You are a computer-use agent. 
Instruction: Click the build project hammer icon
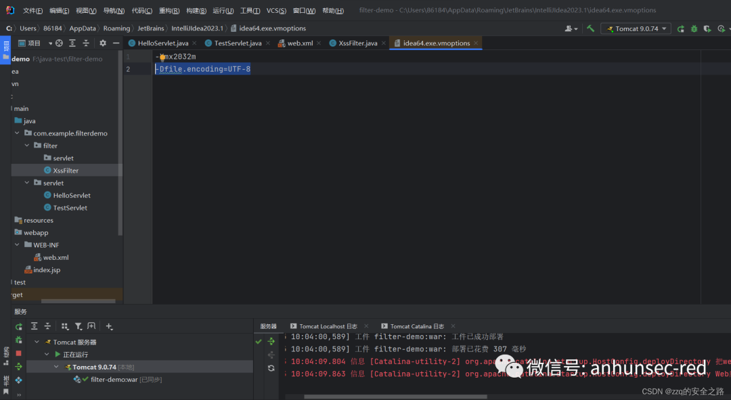591,28
